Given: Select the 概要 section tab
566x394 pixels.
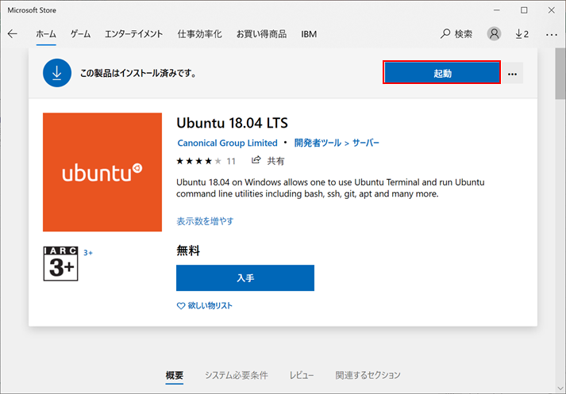Looking at the screenshot, I should (x=175, y=375).
